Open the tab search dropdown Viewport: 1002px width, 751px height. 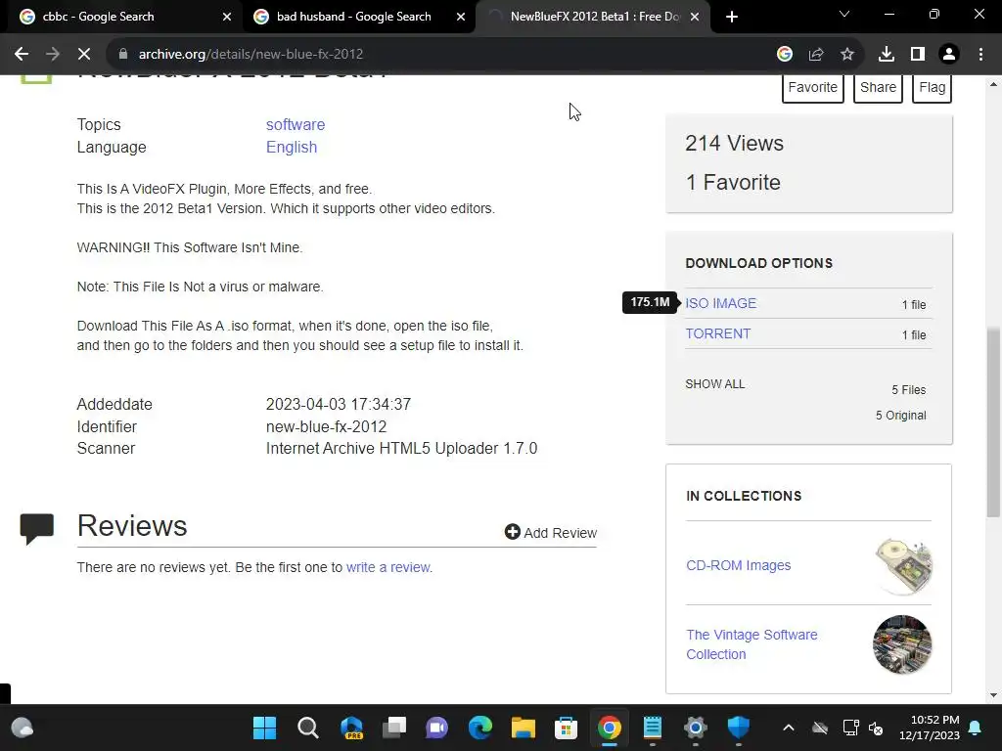pyautogui.click(x=844, y=14)
